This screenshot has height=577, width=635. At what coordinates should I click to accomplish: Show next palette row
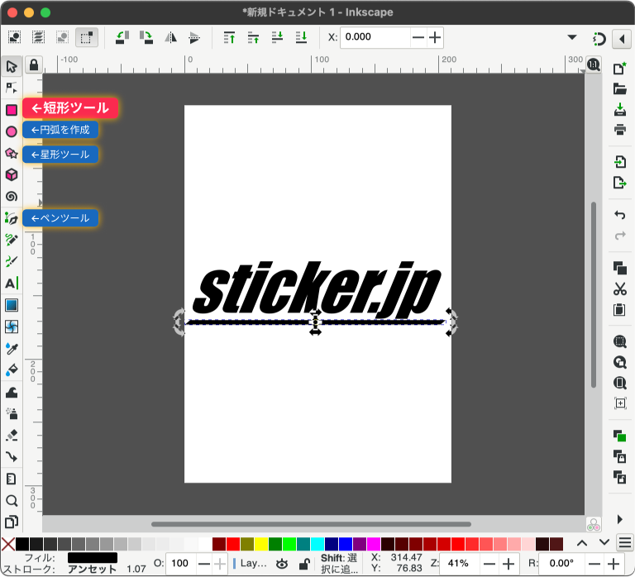tap(604, 543)
